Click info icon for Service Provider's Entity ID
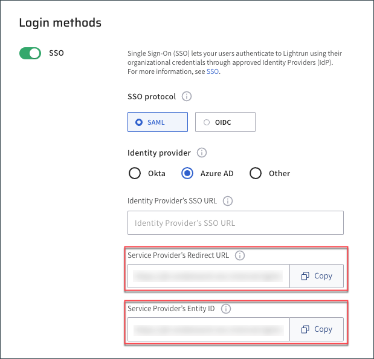This screenshot has width=374, height=359. pyautogui.click(x=226, y=309)
